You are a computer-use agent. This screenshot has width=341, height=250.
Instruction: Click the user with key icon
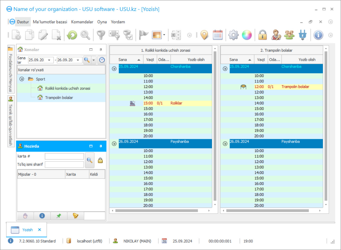click(276, 35)
